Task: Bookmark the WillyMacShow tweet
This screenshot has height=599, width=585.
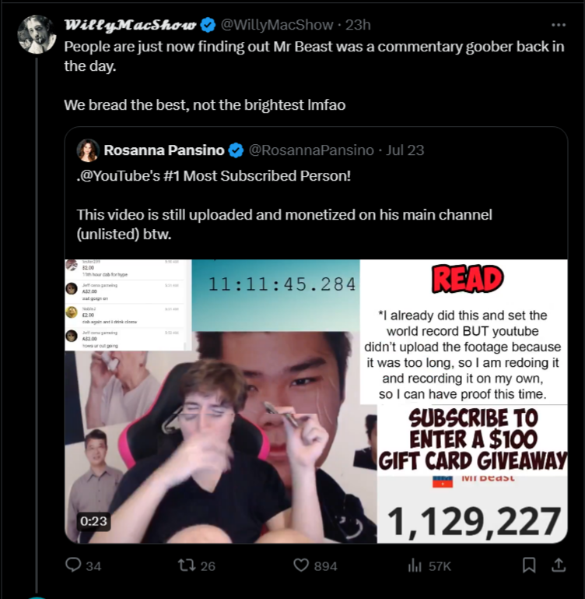Action: click(x=529, y=565)
